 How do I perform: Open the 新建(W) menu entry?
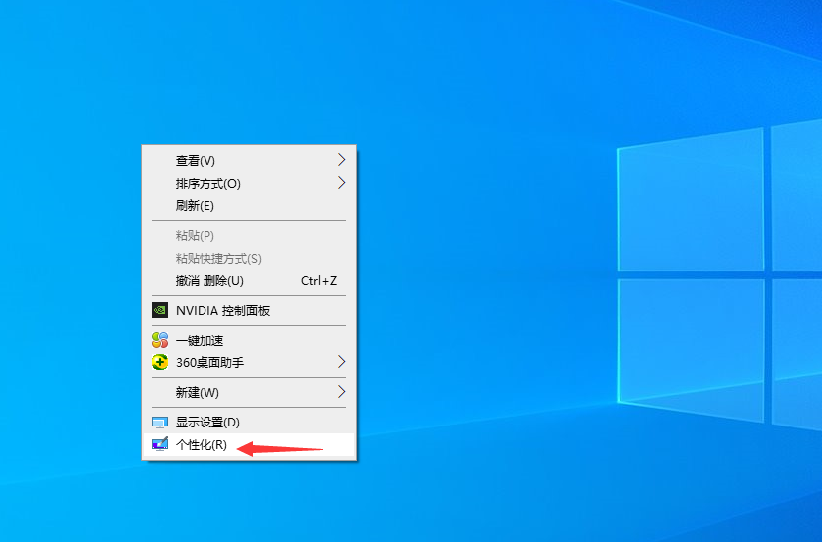[x=198, y=392]
